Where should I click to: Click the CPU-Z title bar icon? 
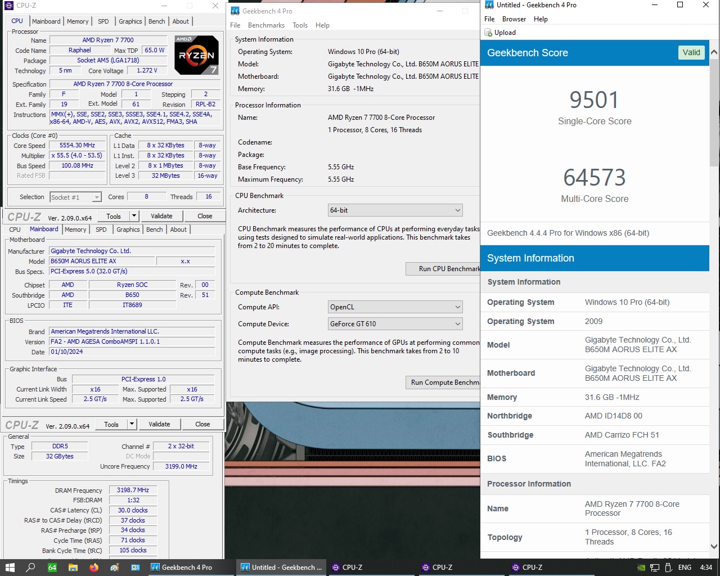tap(8, 6)
